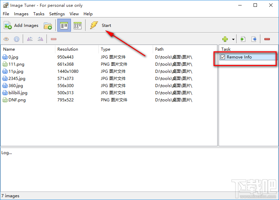Uncheck the Remove Info task checkbox
This screenshot has width=279, height=200.
point(223,57)
